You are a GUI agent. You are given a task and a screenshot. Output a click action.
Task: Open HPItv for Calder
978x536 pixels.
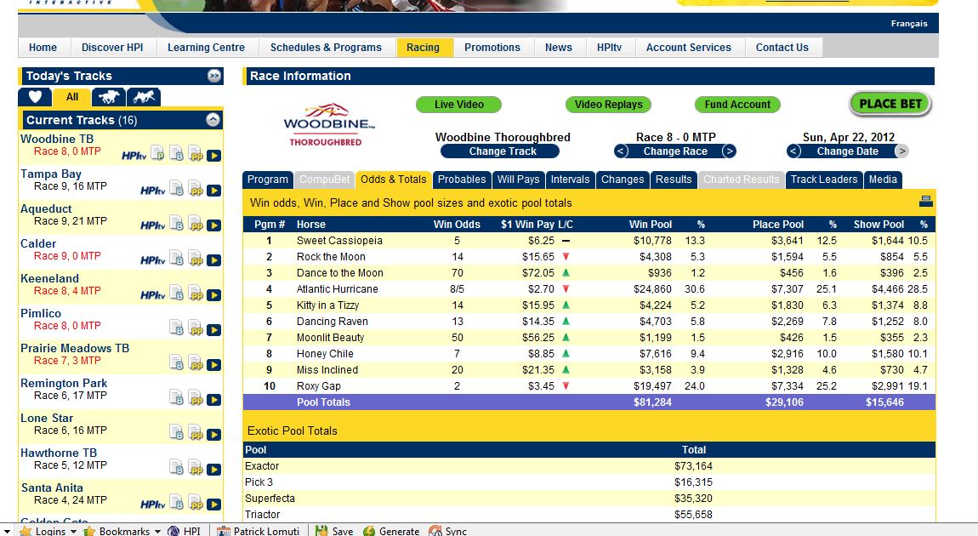[153, 260]
